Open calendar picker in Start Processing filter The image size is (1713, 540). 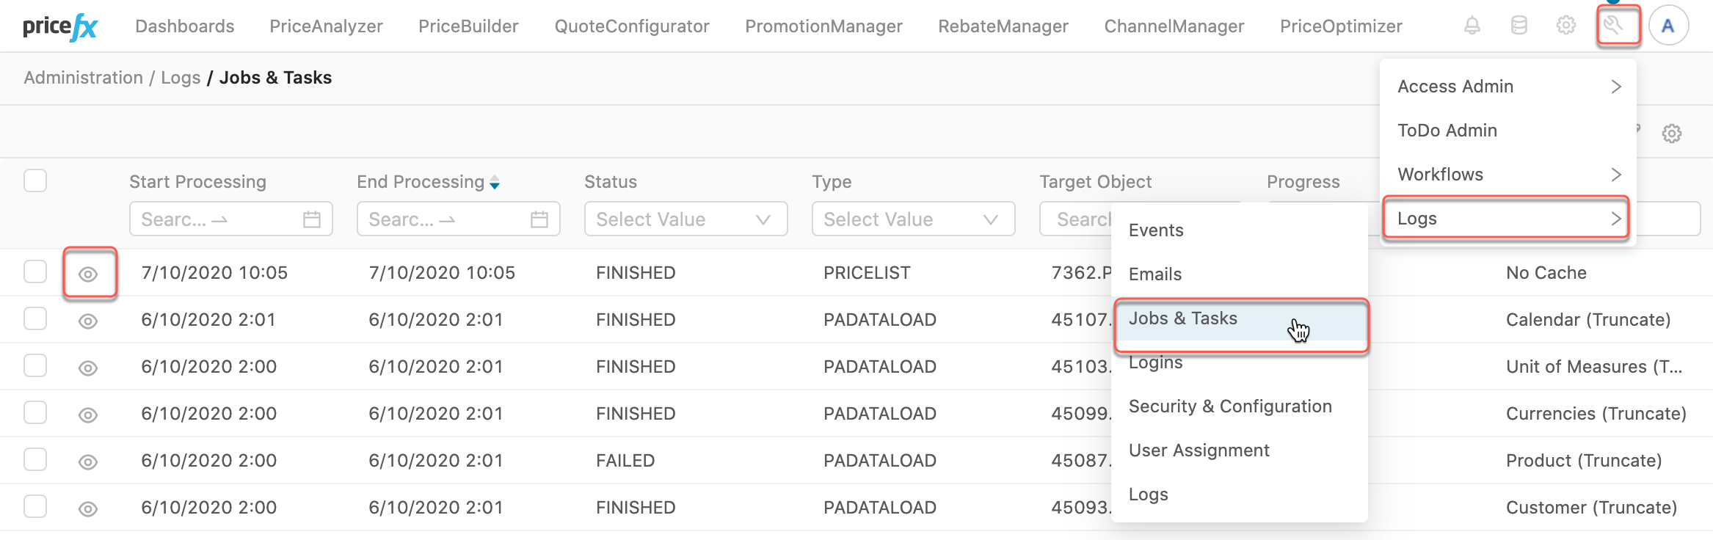click(312, 219)
